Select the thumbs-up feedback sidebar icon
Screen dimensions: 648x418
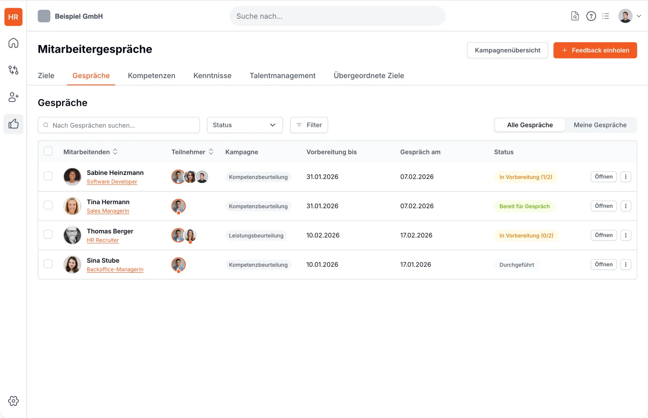(13, 124)
